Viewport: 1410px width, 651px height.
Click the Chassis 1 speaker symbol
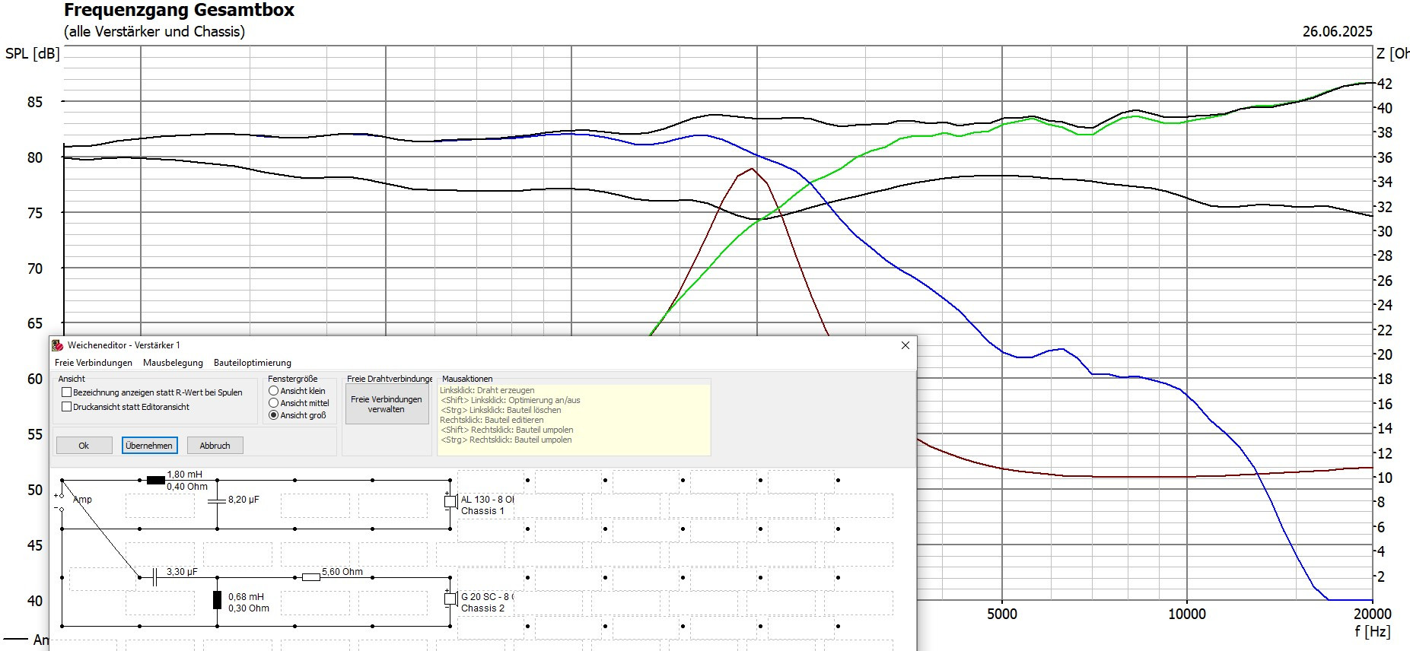[450, 502]
